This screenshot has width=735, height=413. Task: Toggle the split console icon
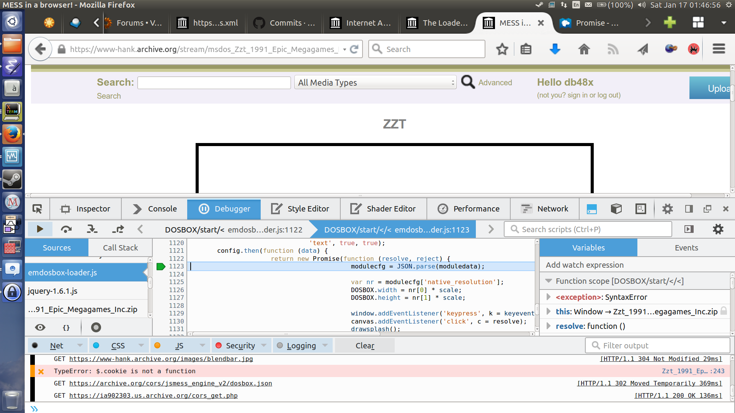(x=592, y=209)
